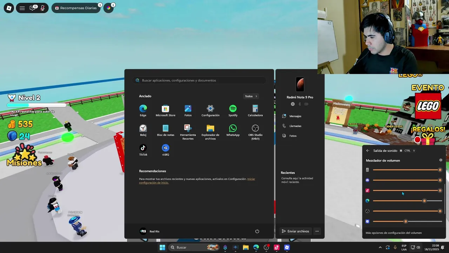Click the power button in Start menu
Image resolution: width=449 pixels, height=253 pixels.
[x=257, y=231]
